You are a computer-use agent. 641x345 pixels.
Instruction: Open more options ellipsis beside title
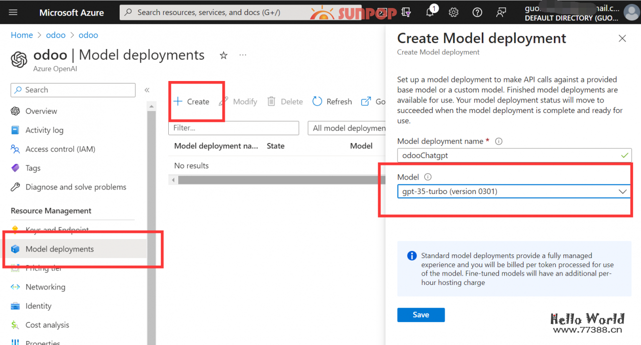click(243, 55)
